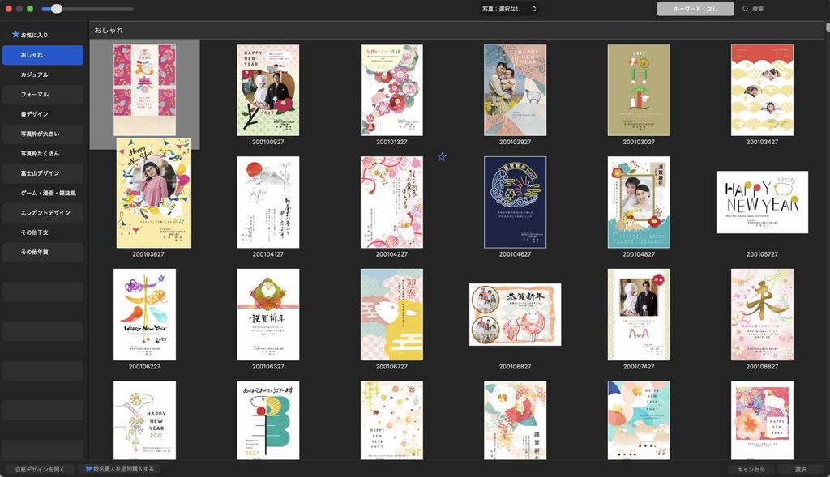Choose the navy design thumbnail 200104627

point(515,202)
